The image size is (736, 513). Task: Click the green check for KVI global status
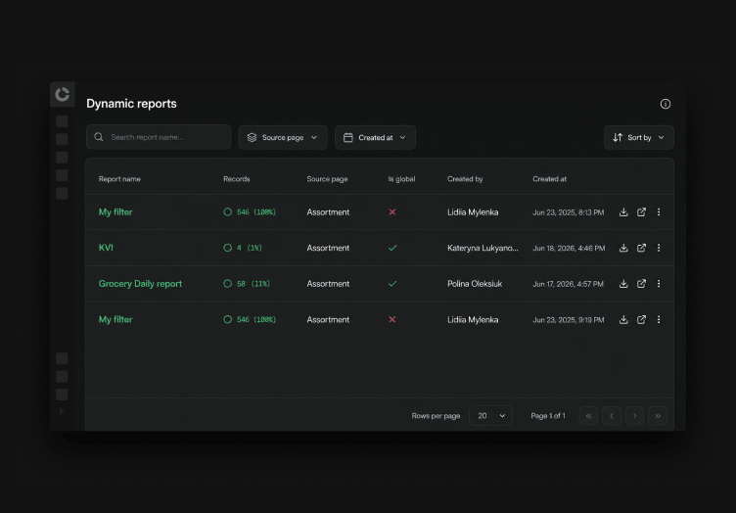(x=392, y=248)
